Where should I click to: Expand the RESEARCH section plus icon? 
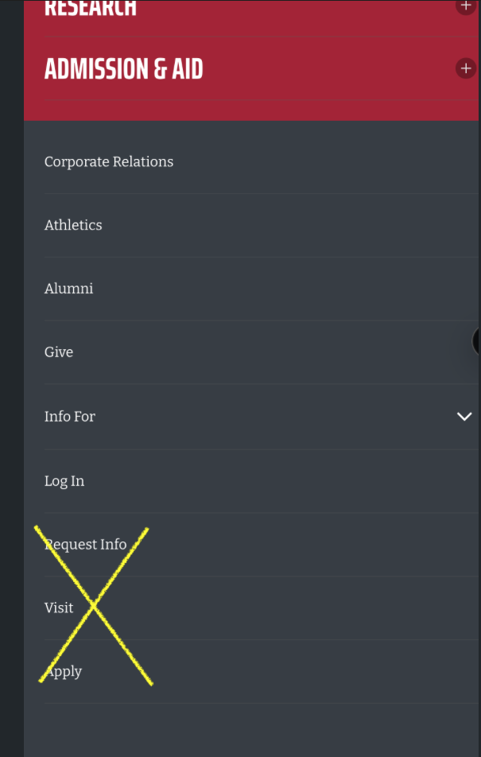[466, 6]
